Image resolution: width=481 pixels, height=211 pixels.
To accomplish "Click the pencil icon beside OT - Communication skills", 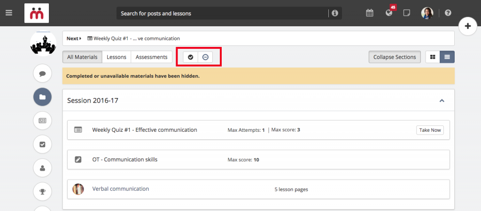I will click(78, 159).
